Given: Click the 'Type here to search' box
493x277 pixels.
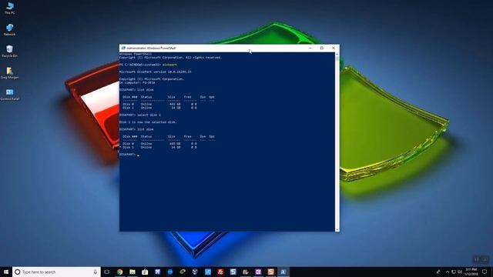Looking at the screenshot, I should tap(56, 272).
